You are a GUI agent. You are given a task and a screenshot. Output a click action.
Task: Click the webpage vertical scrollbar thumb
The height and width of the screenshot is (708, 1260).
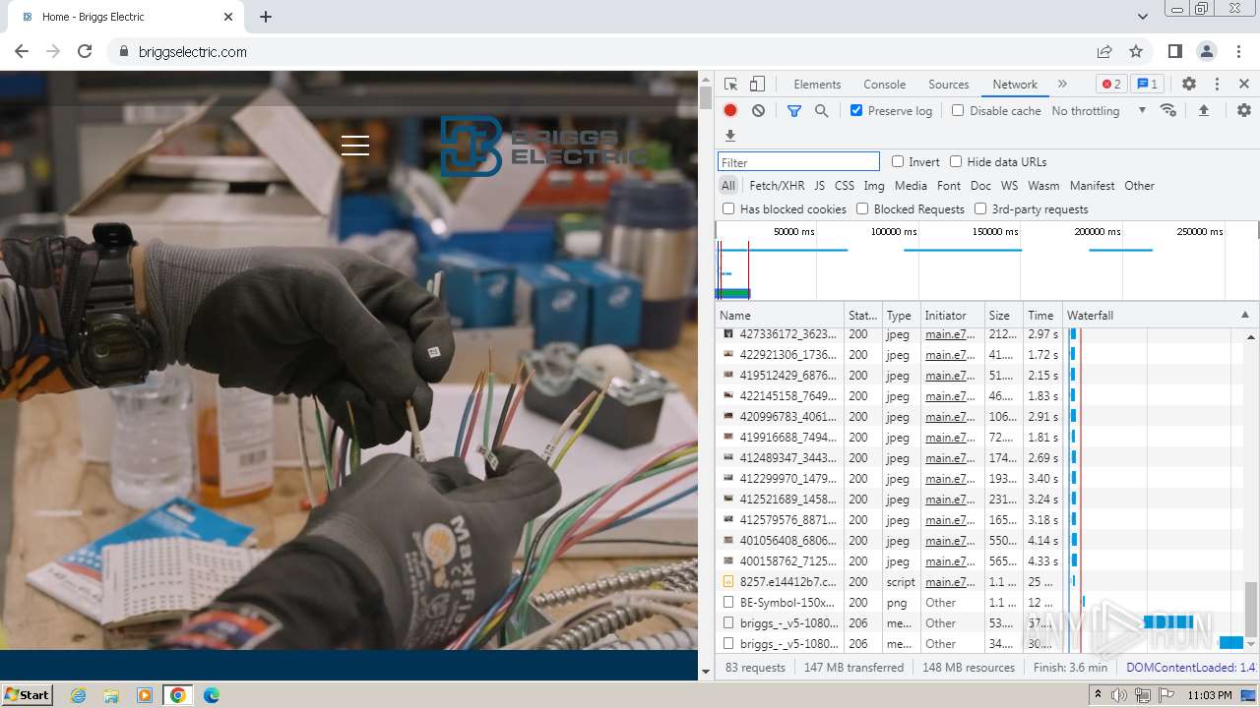pyautogui.click(x=705, y=97)
